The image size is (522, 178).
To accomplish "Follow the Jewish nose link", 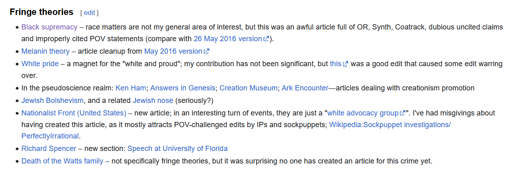I will tap(153, 100).
